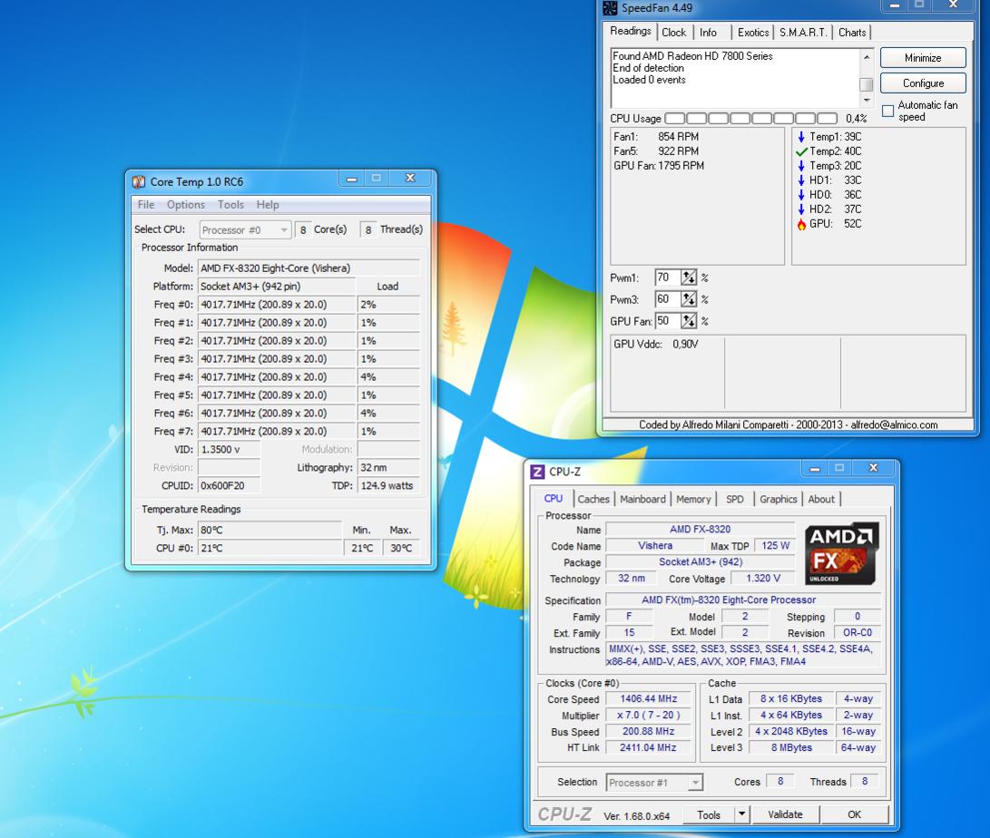Click the HD0 blue down arrow icon

pos(801,195)
